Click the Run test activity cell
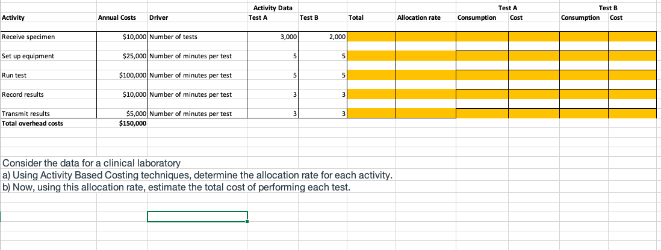Image resolution: width=661 pixels, height=250 pixels. pyautogui.click(x=48, y=75)
